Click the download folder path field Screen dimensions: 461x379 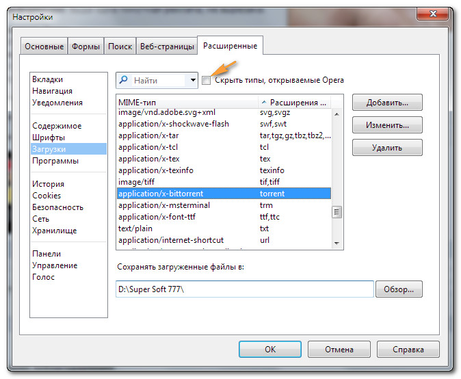245,289
